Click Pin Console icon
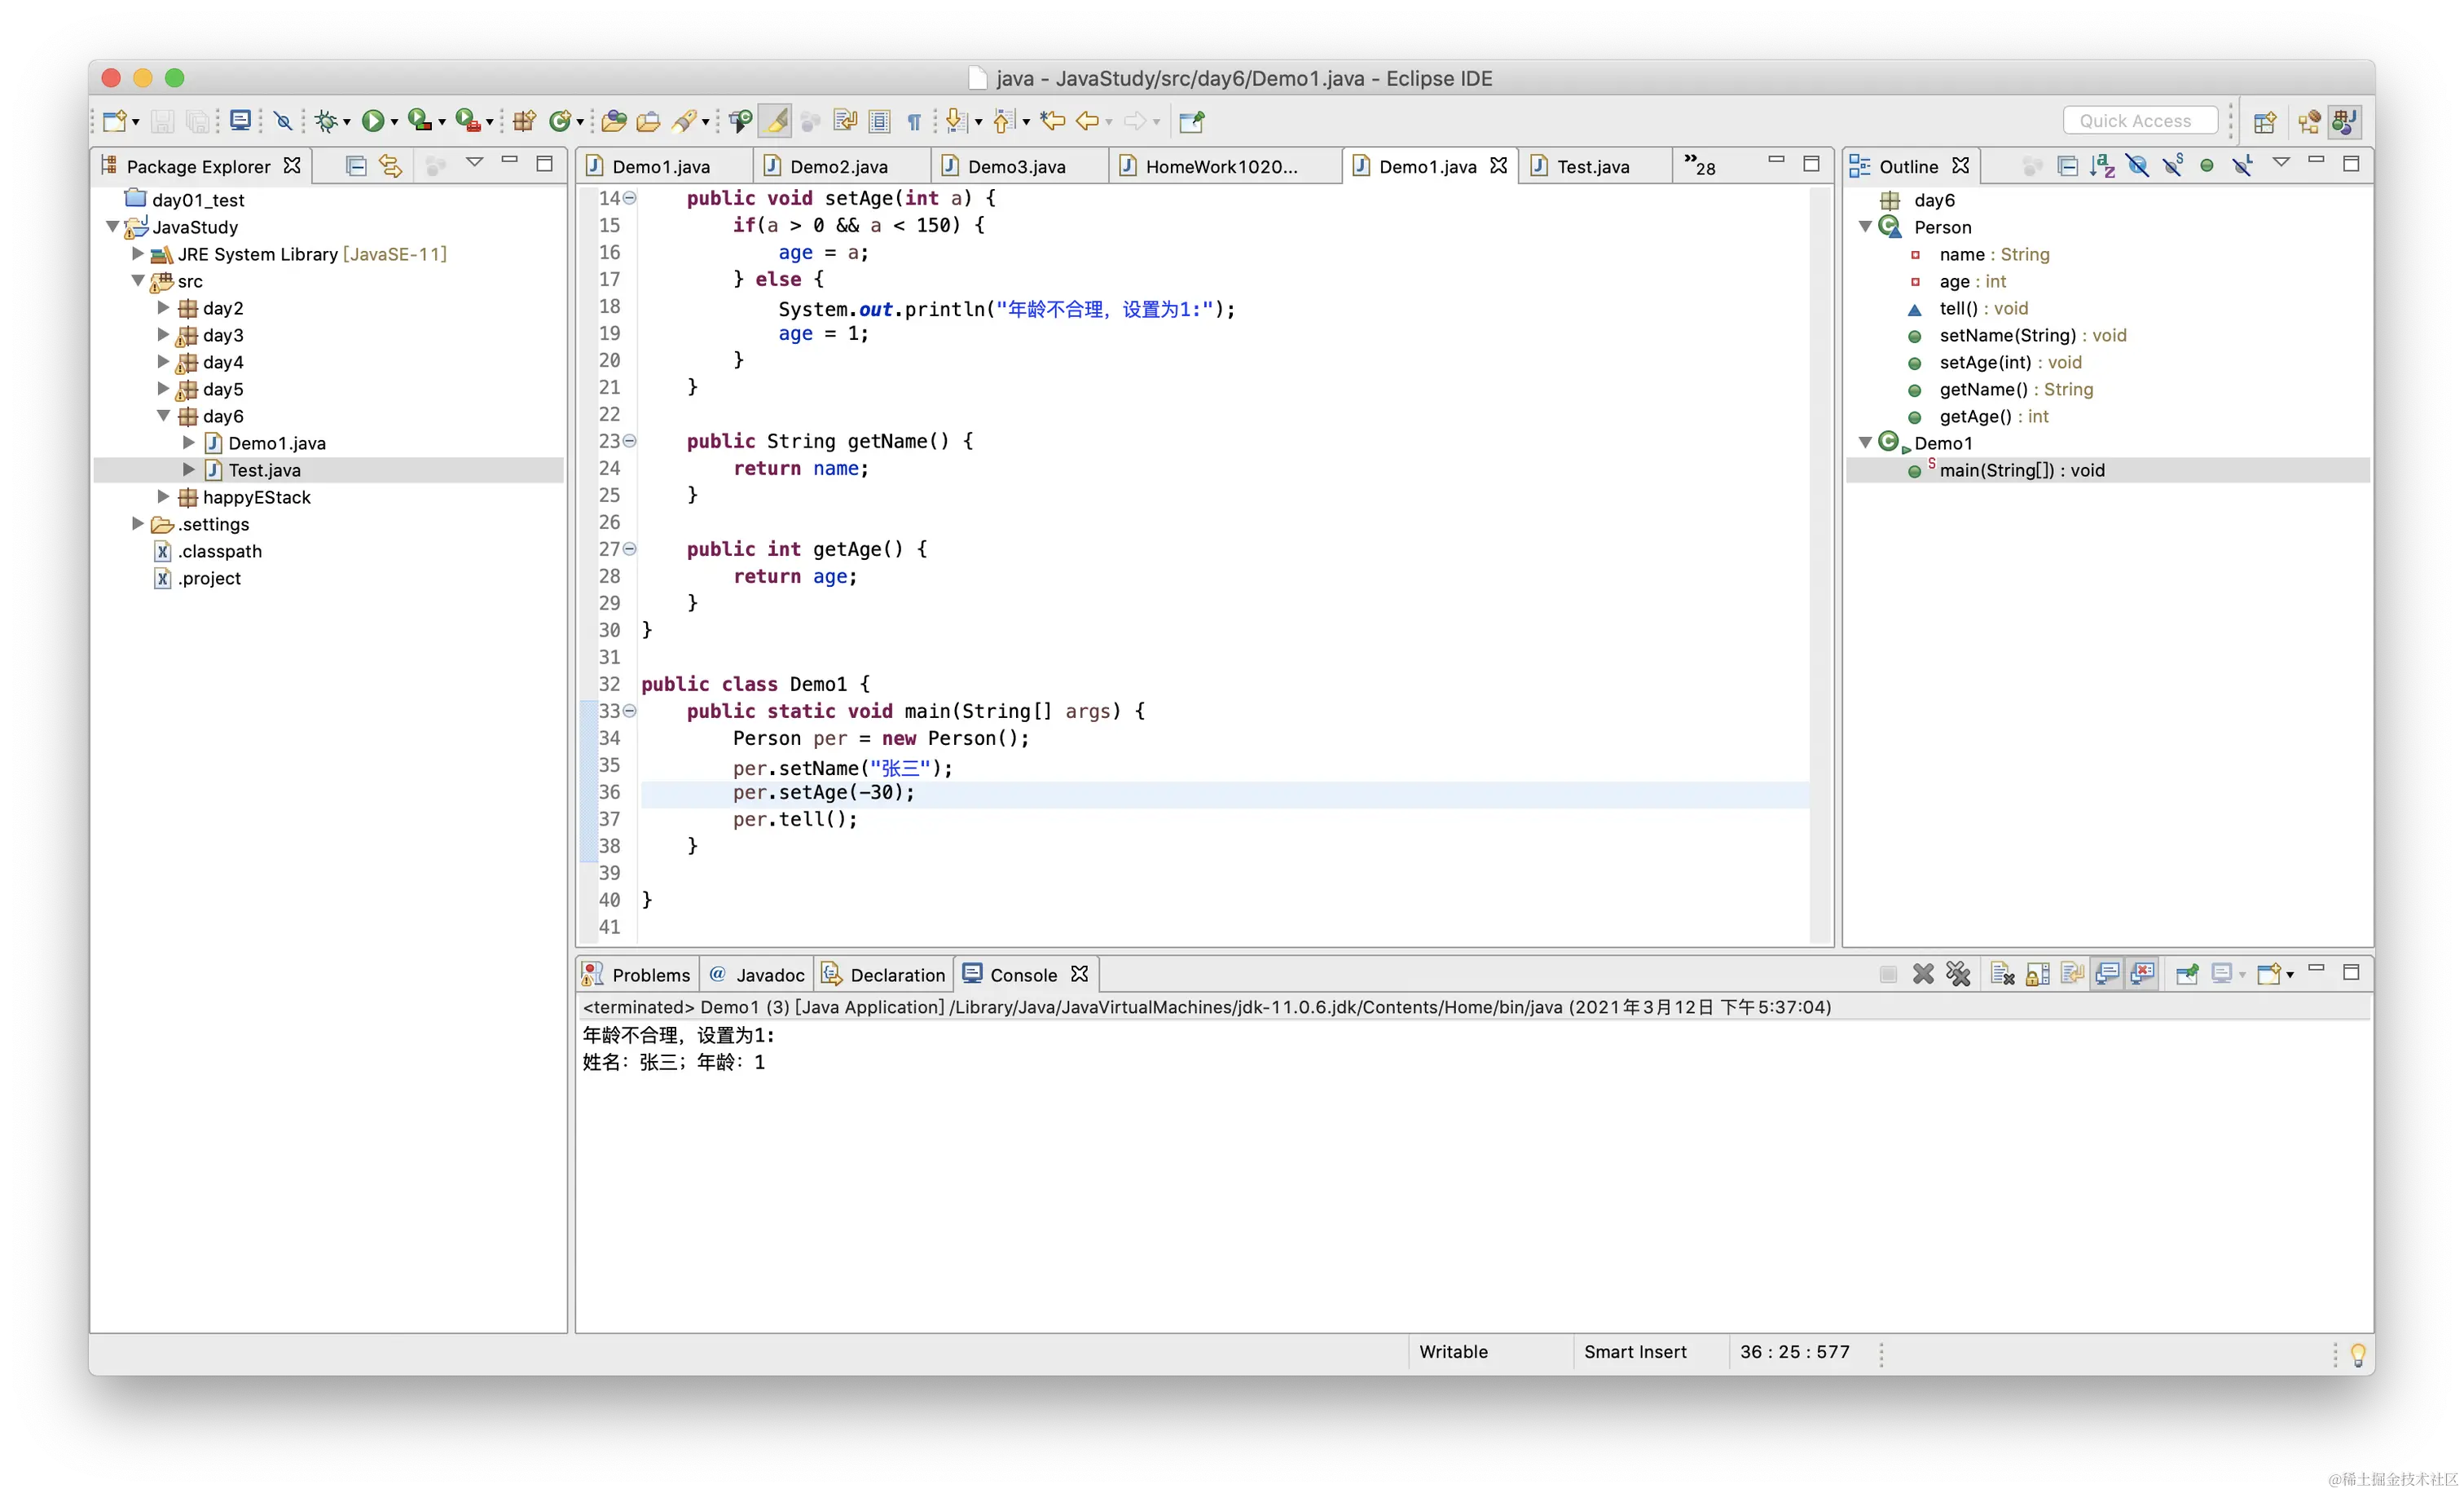This screenshot has width=2464, height=1493. (2186, 974)
